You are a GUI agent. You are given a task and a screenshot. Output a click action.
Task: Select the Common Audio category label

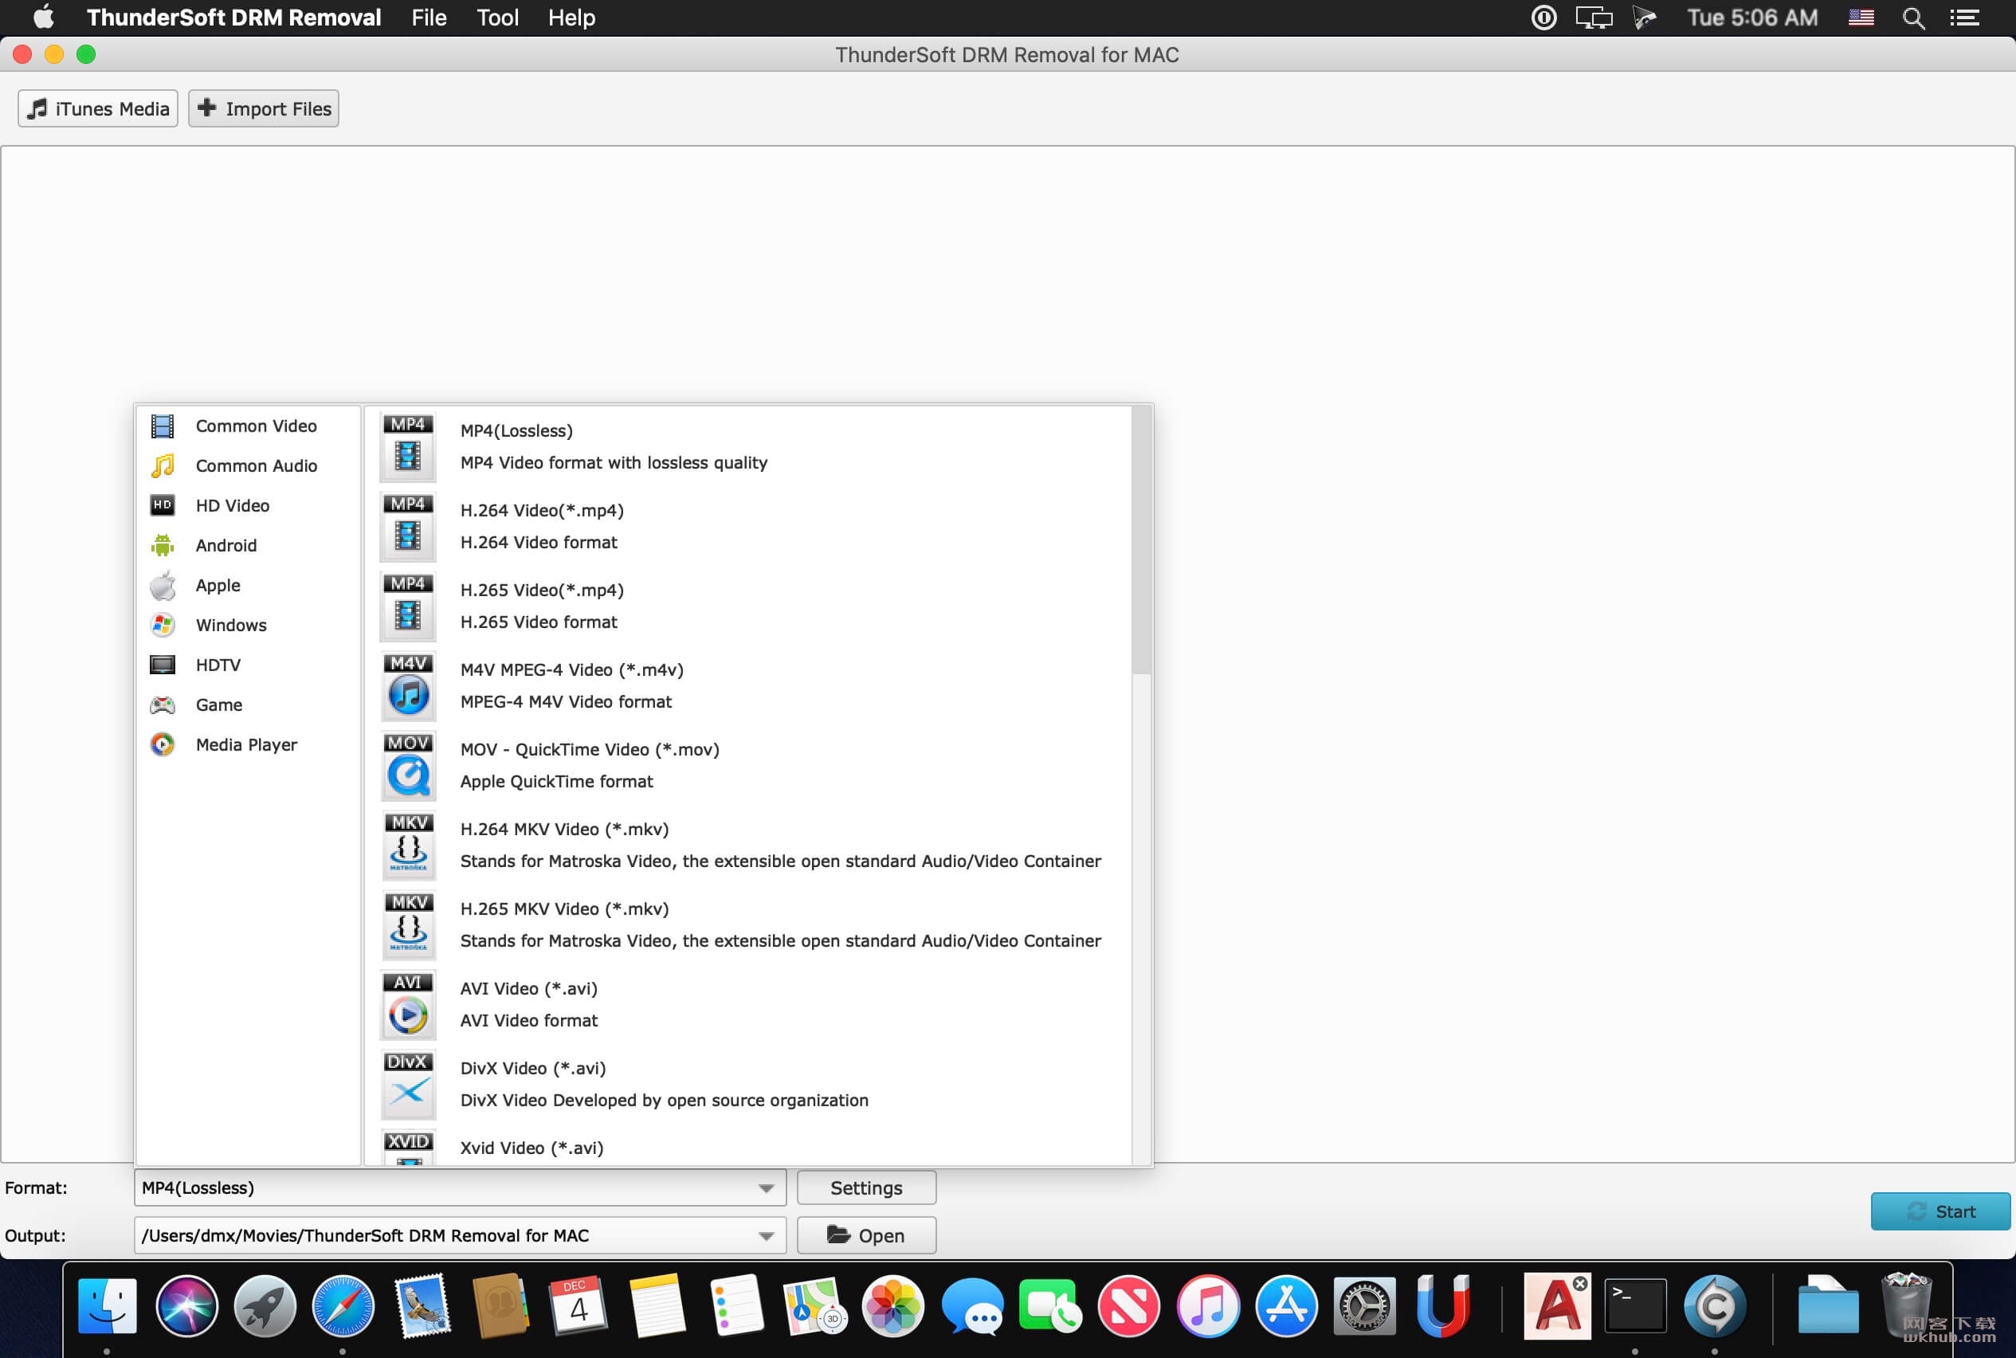257,466
